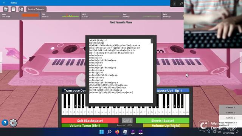This screenshot has width=242, height=136.
Task: Click Sheets (Space) button
Action: pos(163,121)
